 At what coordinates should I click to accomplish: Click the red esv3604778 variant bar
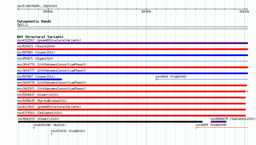pyautogui.click(x=132, y=85)
